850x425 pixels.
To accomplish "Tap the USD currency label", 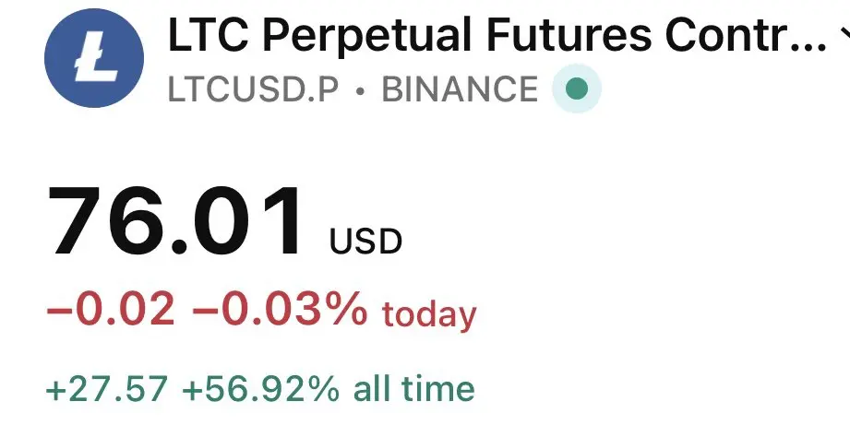I will [365, 242].
